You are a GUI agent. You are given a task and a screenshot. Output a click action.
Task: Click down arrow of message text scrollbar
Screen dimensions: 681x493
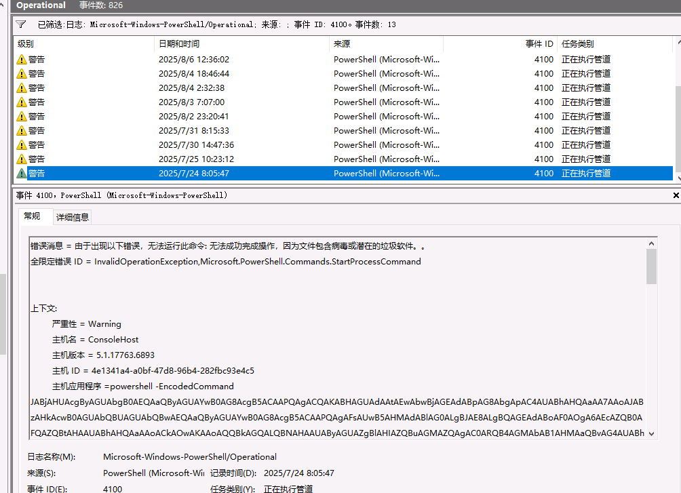point(652,433)
